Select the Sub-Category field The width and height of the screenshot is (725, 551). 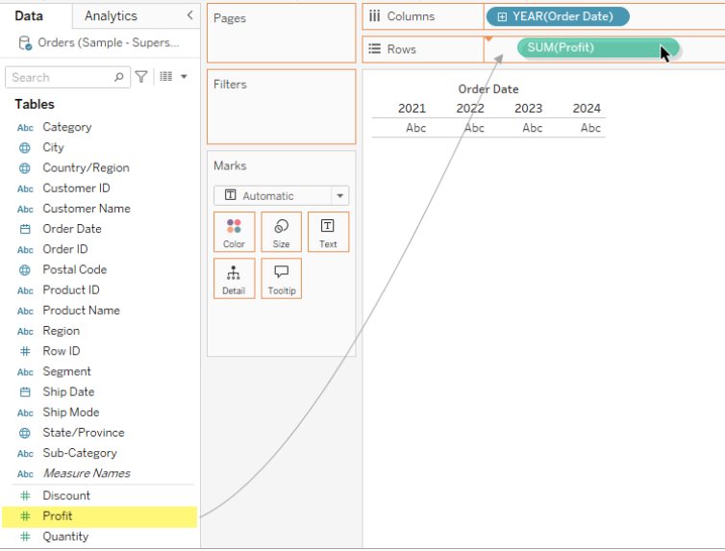coord(80,453)
